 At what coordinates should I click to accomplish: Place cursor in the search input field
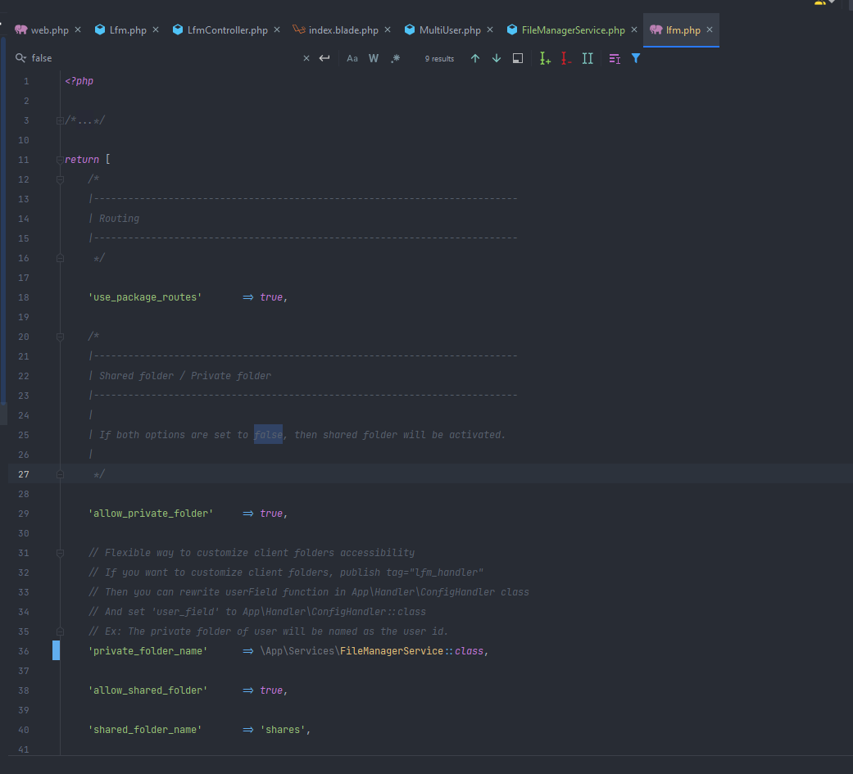[x=123, y=58]
